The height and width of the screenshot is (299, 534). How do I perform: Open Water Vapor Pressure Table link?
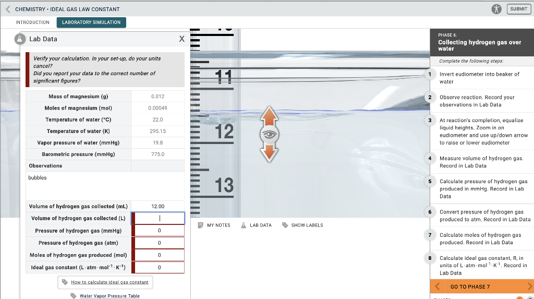coord(110,296)
